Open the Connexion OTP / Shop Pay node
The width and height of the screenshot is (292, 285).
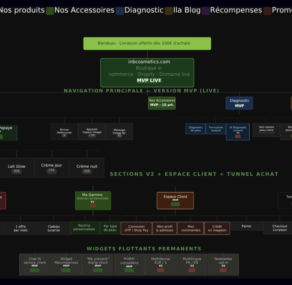pyautogui.click(x=136, y=228)
